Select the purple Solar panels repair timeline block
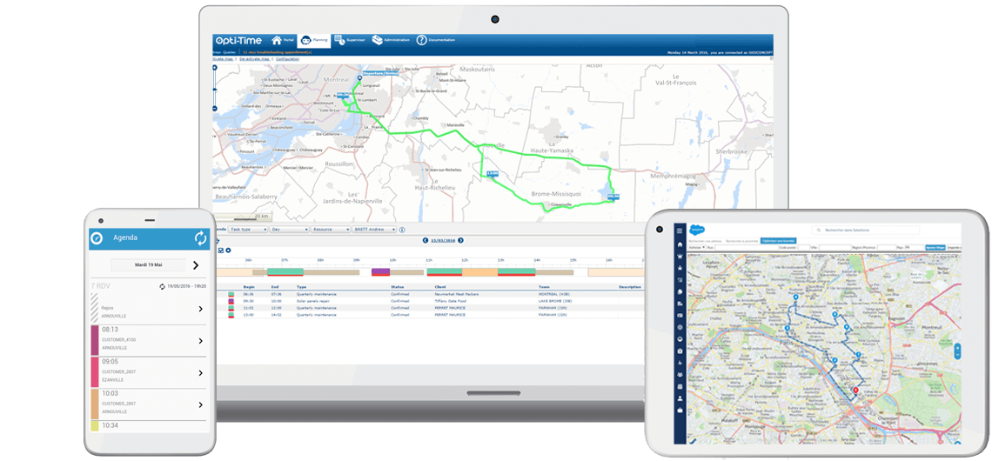Screen dimensions: 992x461 [x=380, y=272]
